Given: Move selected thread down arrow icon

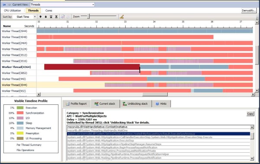Looking at the screenshot, I should tap(46, 17).
